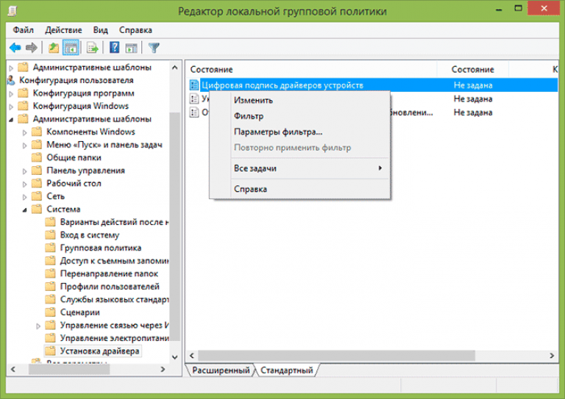Expand the Панель управления tree node

tap(25, 170)
